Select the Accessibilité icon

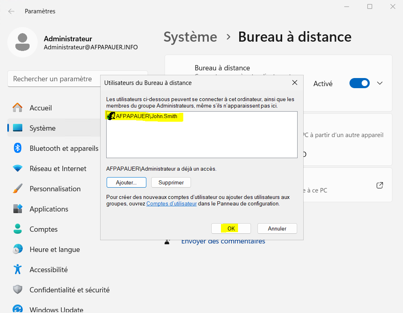tap(17, 269)
